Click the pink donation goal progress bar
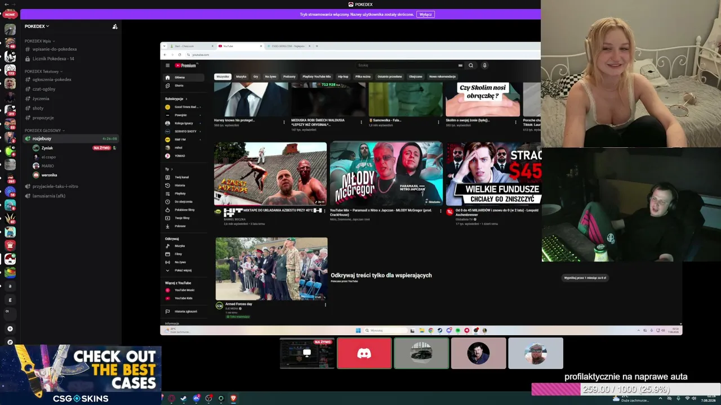Image resolution: width=721 pixels, height=405 pixels. click(x=625, y=389)
